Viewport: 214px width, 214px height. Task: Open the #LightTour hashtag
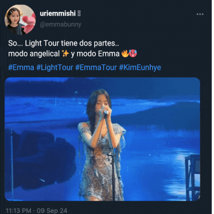tap(55, 68)
